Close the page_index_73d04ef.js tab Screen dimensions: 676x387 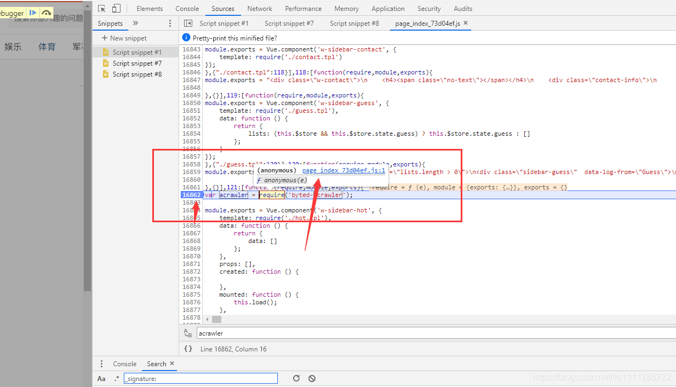click(x=466, y=24)
